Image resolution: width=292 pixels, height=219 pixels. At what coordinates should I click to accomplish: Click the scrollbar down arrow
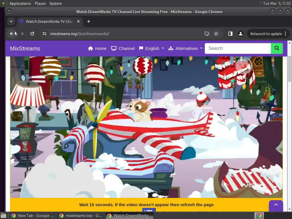tap(289, 210)
